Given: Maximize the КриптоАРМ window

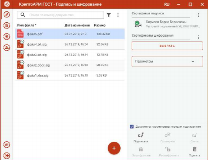Looking at the screenshot, I should [x=190, y=4].
